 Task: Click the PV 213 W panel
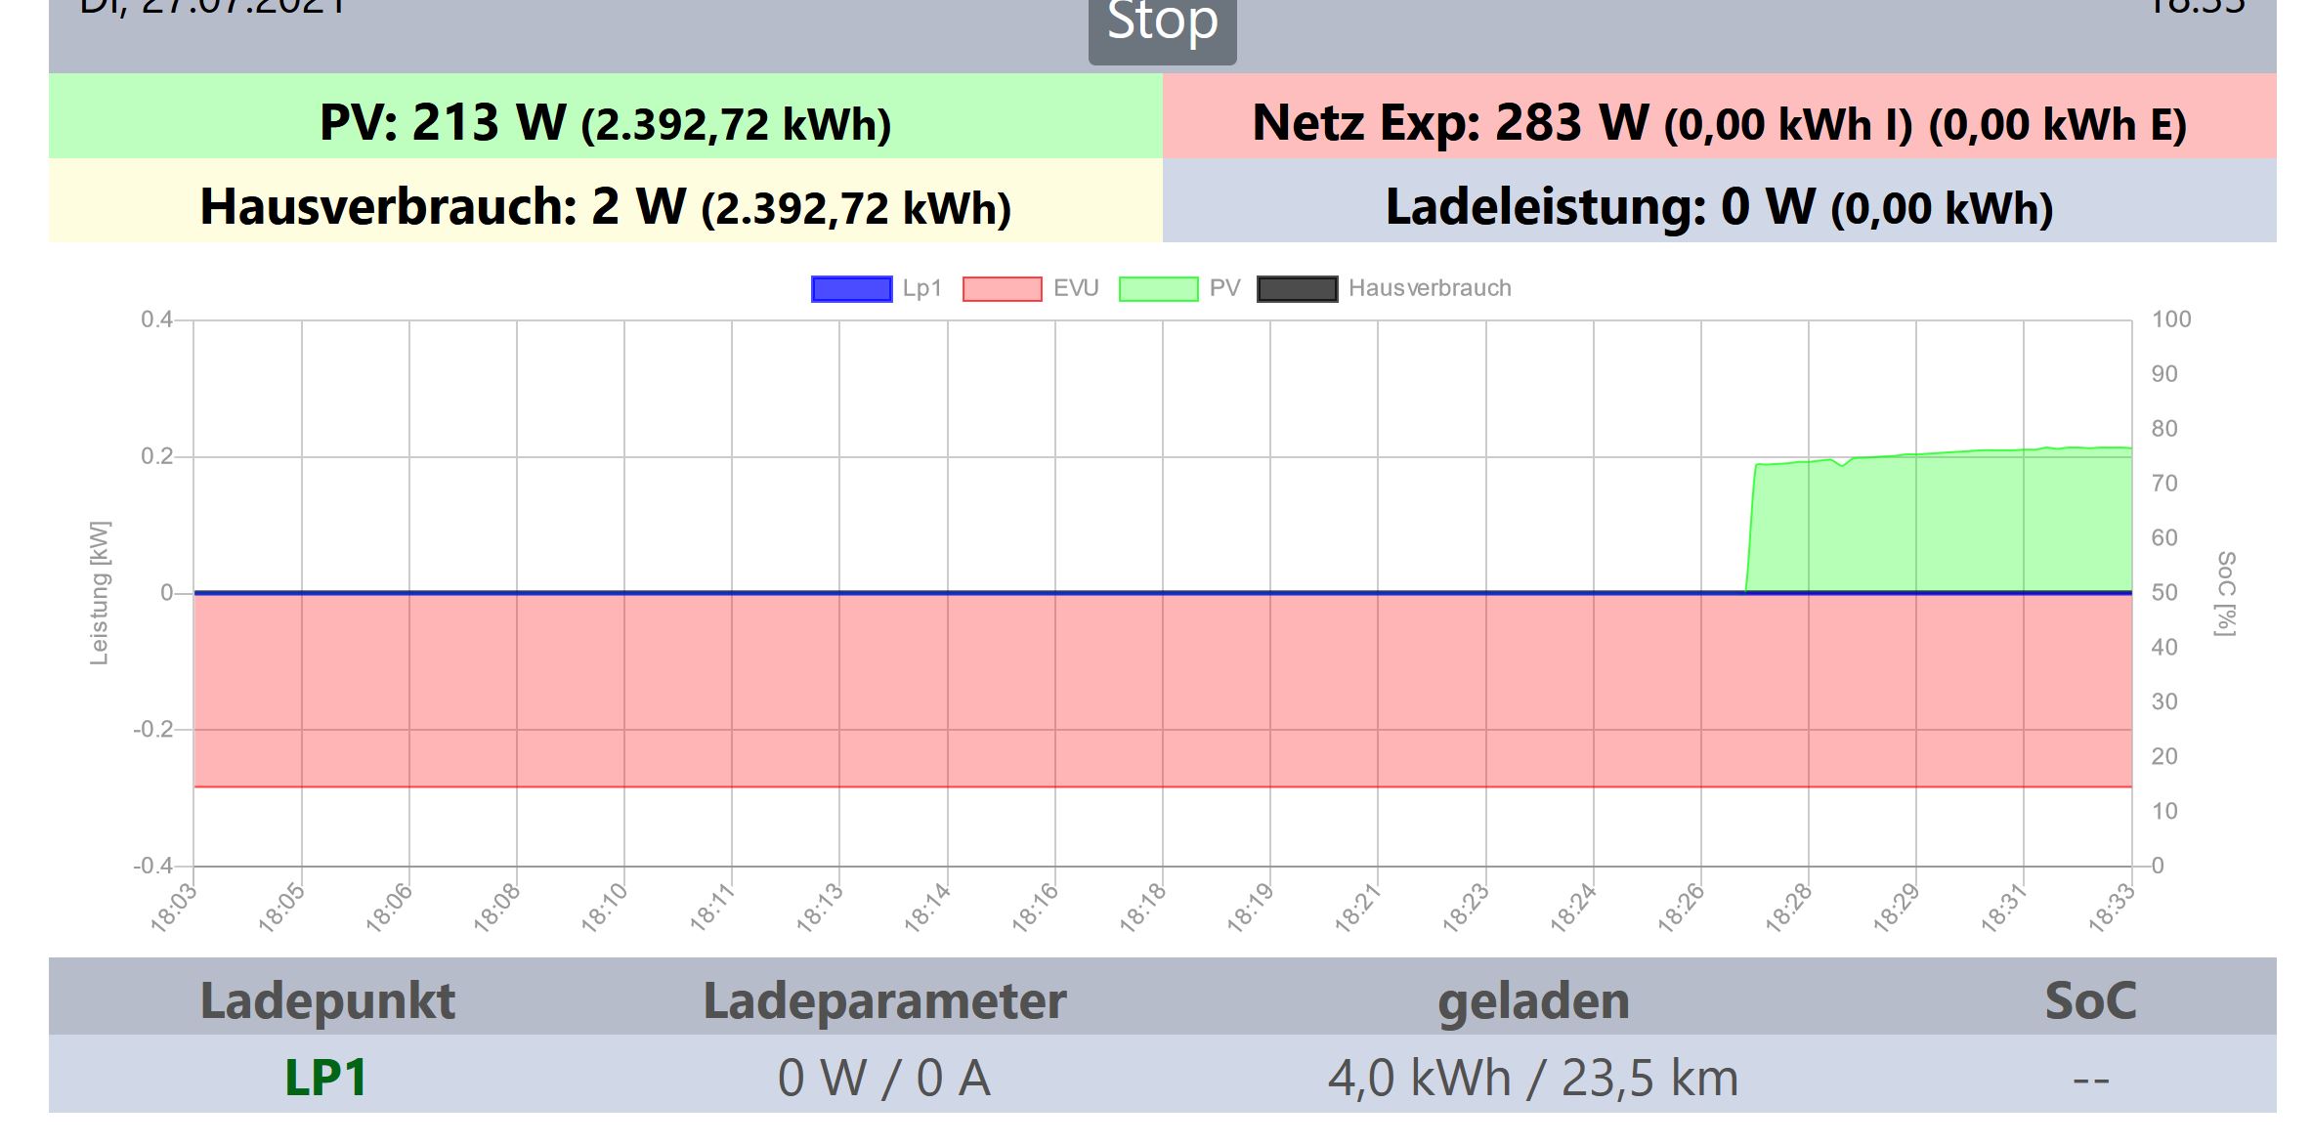605,123
